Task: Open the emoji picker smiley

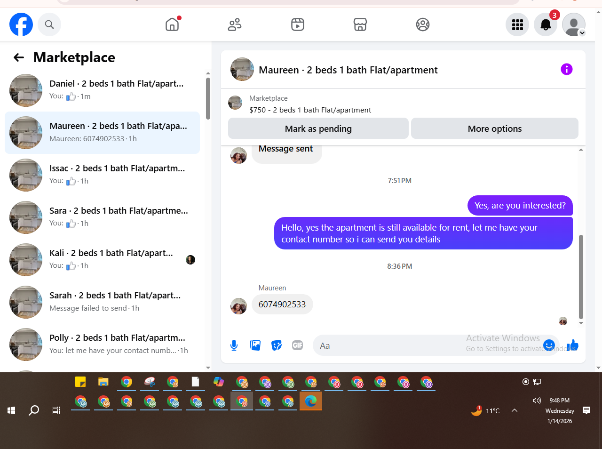Action: point(549,345)
